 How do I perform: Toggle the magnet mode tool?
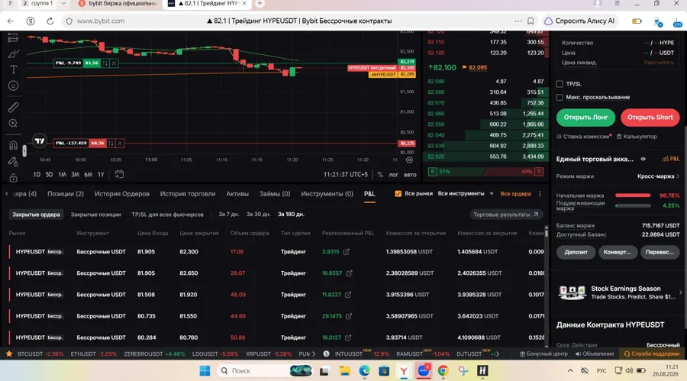click(x=14, y=145)
